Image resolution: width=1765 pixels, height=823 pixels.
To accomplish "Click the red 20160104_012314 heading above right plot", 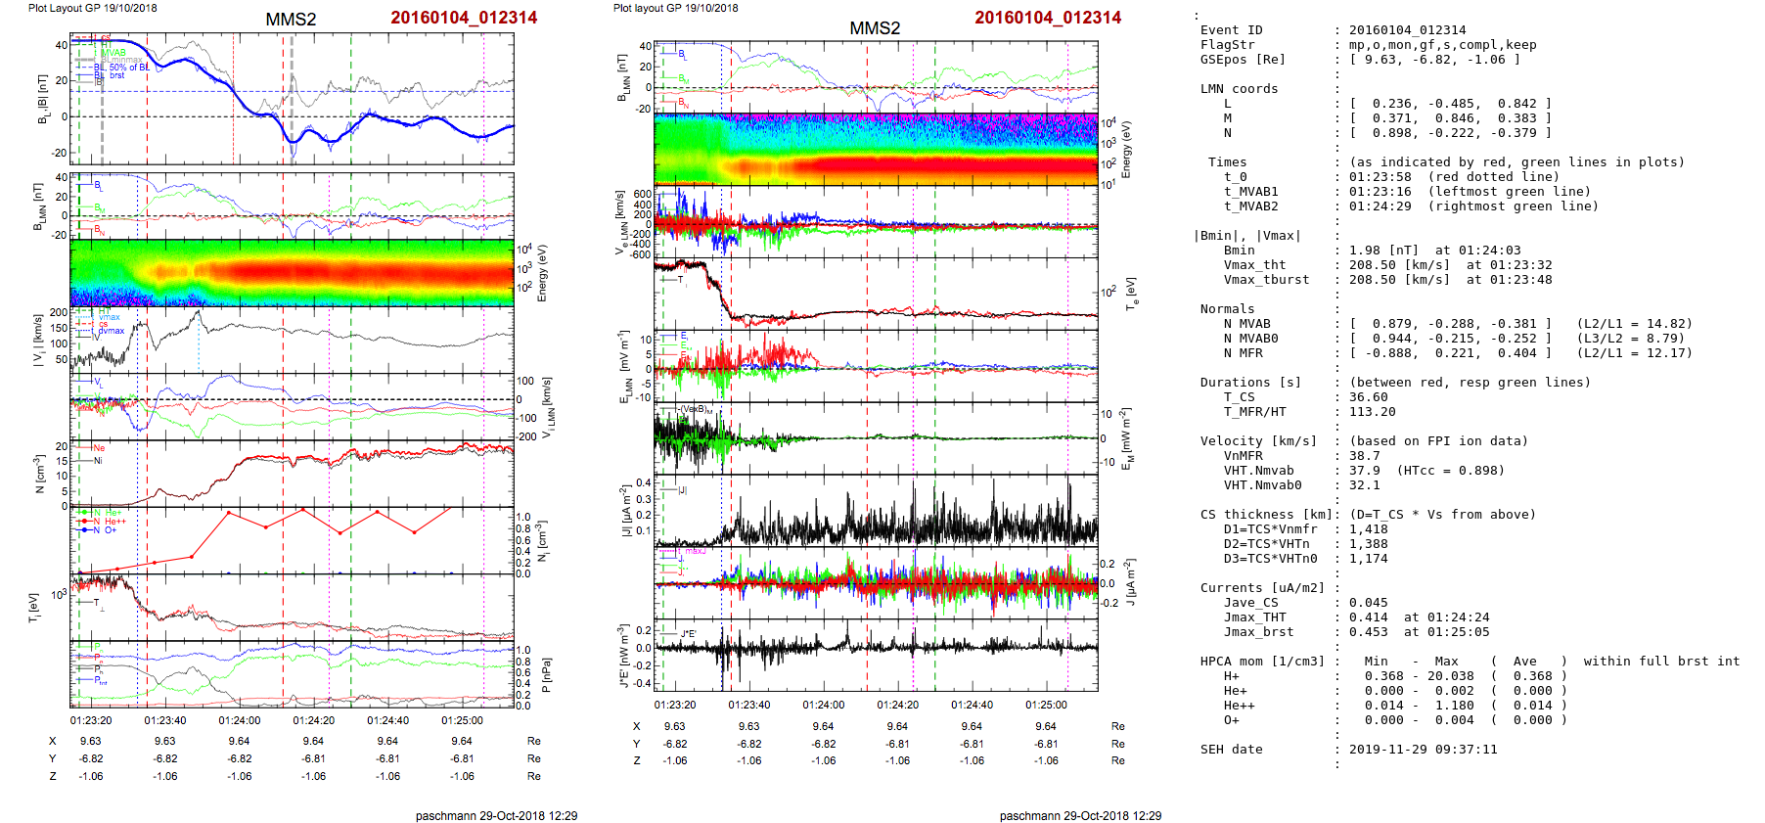I will (x=1048, y=18).
